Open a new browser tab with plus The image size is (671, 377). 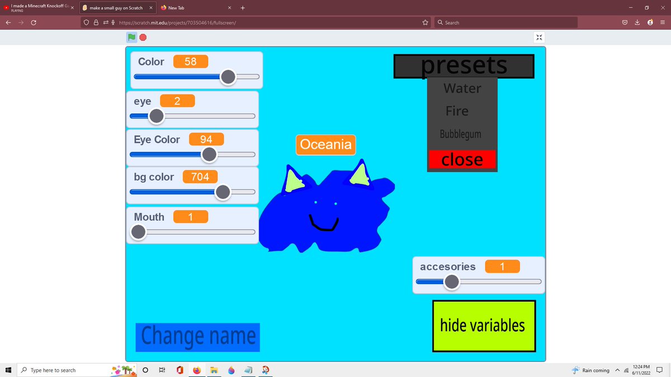(x=243, y=8)
